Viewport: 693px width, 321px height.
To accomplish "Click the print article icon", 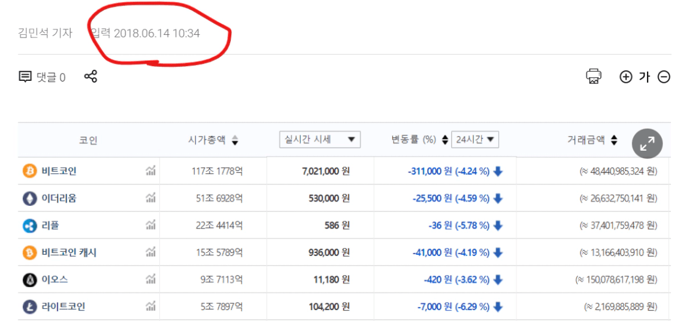I will coord(593,77).
